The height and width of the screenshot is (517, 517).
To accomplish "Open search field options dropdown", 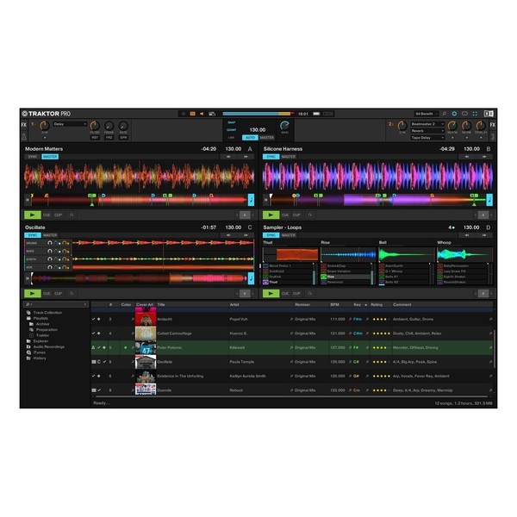I will tap(29, 304).
